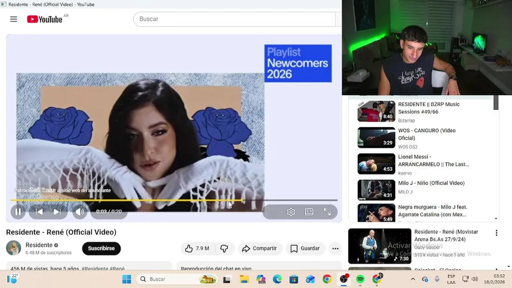This screenshot has width=512, height=288.
Task: Click the Suscribirse button
Action: point(101,248)
